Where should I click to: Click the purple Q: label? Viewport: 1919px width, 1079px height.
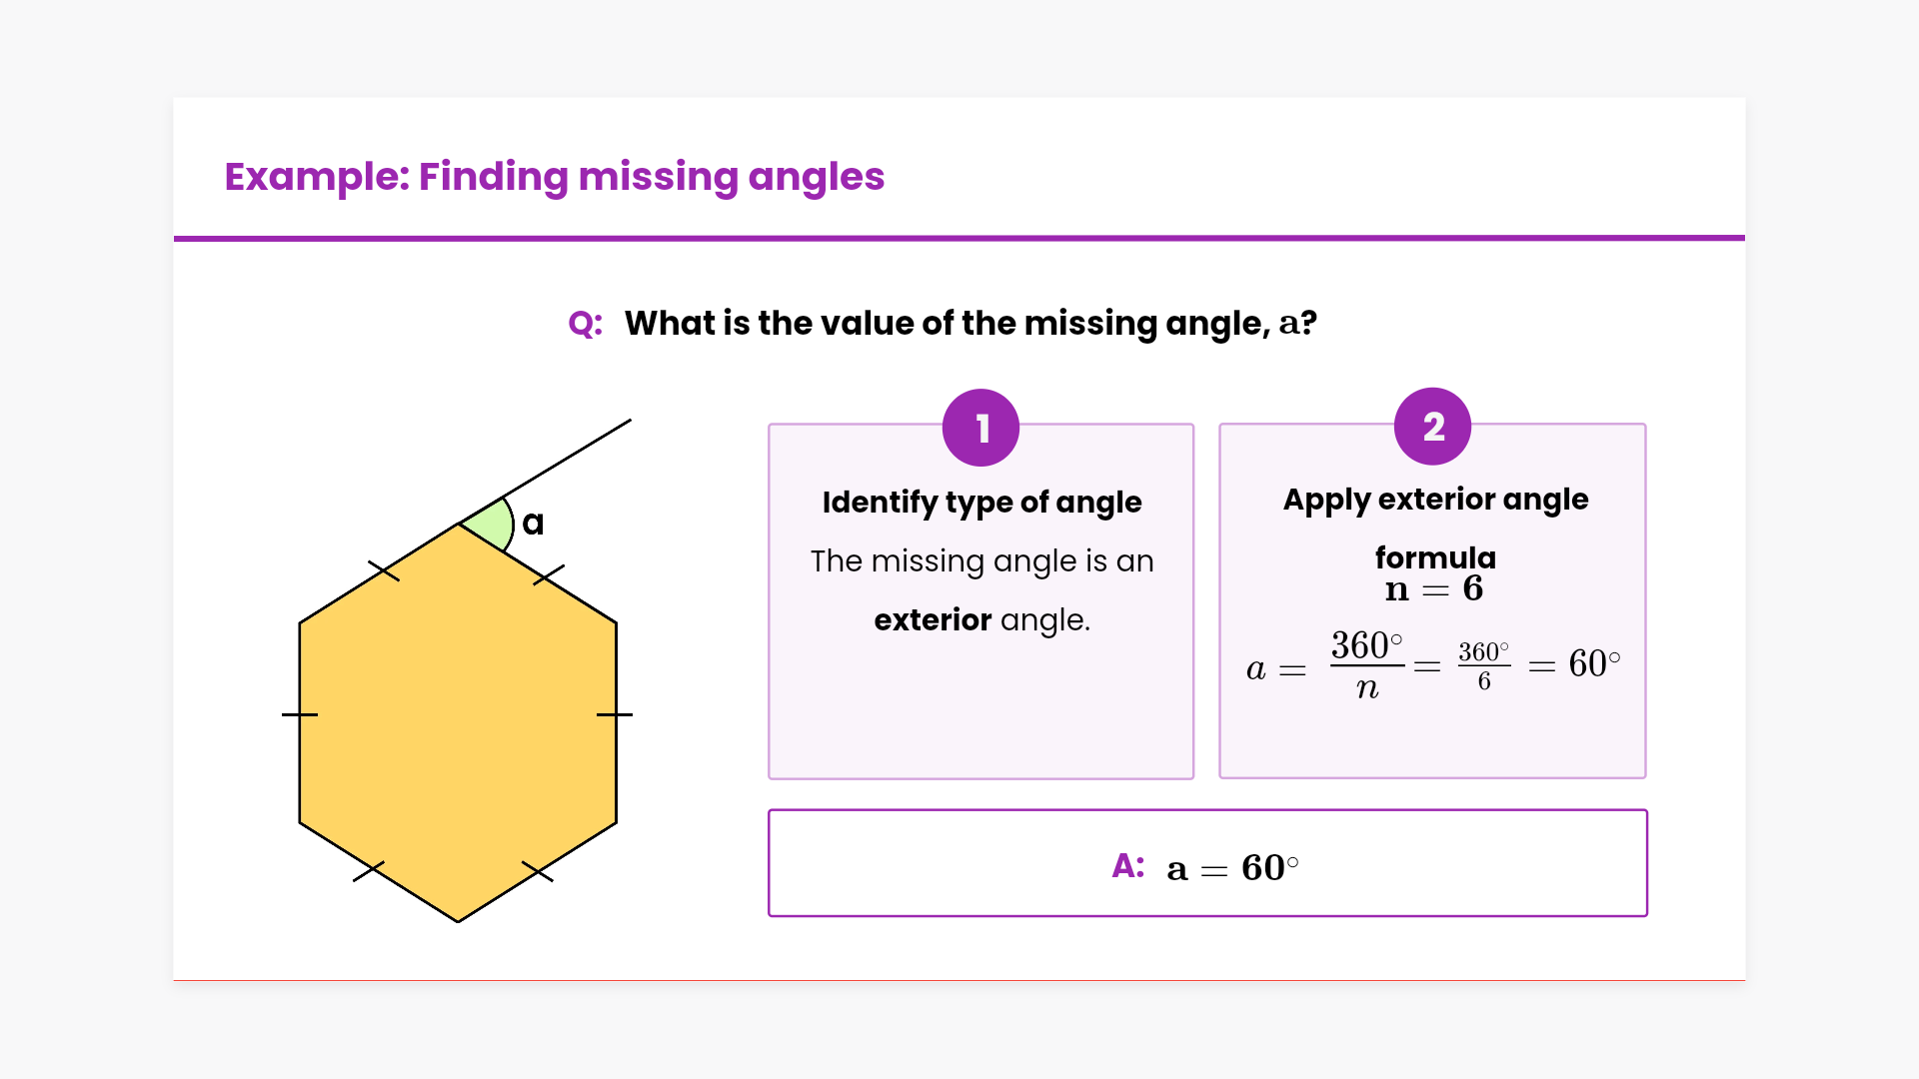click(x=585, y=324)
